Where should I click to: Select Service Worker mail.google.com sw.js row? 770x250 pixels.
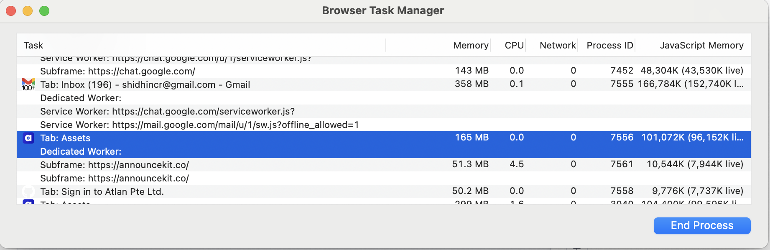(x=384, y=125)
